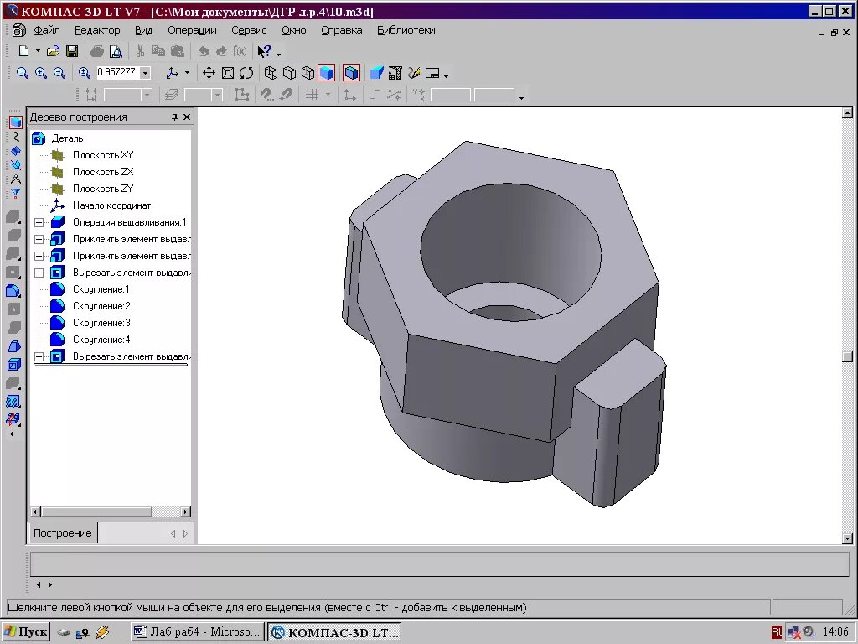Screen dimensions: 858x644
Task: Toggle the Perspective view cube button
Action: click(351, 73)
